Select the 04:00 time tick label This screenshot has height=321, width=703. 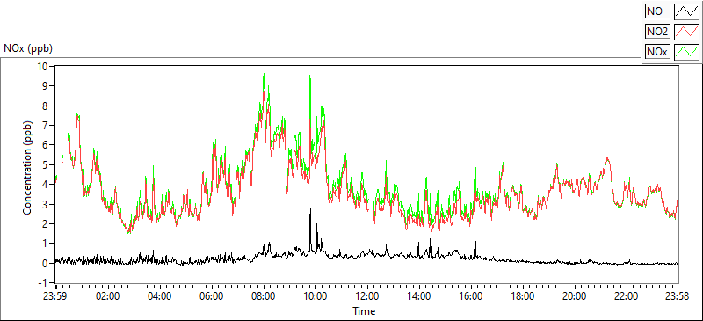pos(160,296)
